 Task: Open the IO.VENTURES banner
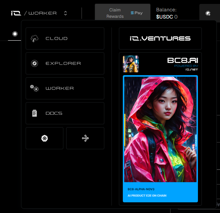point(160,38)
